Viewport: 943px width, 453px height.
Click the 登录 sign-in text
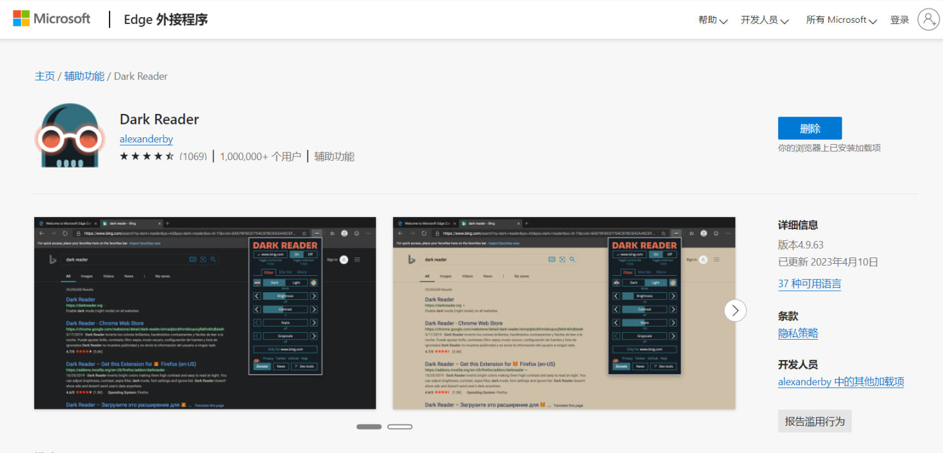tap(899, 20)
